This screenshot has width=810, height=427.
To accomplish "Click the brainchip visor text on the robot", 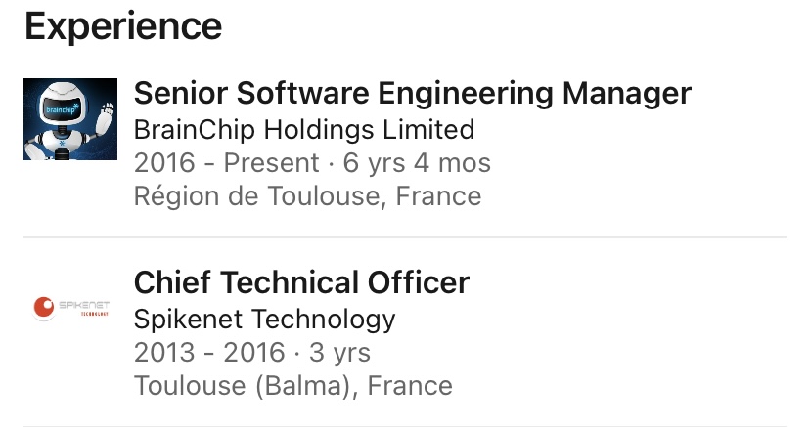I will [62, 108].
